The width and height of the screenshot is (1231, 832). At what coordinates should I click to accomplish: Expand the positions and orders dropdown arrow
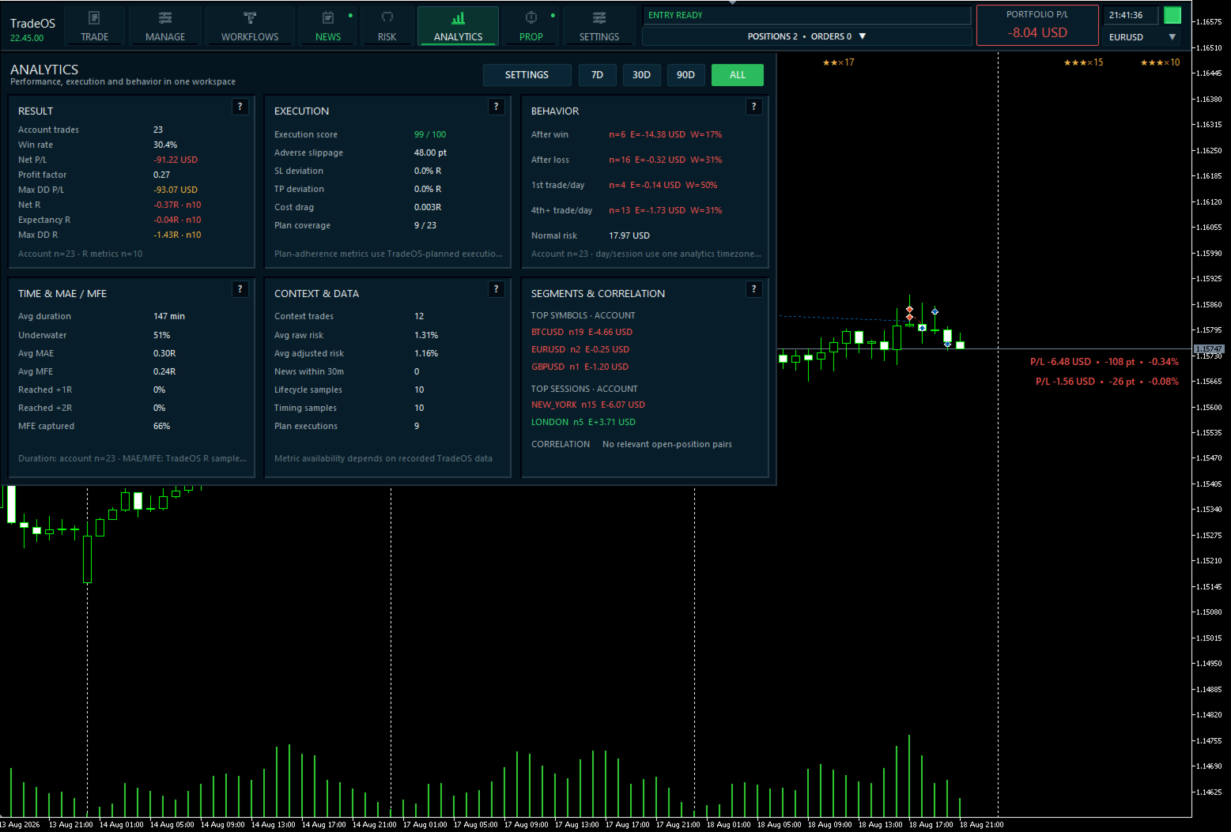[x=863, y=36]
